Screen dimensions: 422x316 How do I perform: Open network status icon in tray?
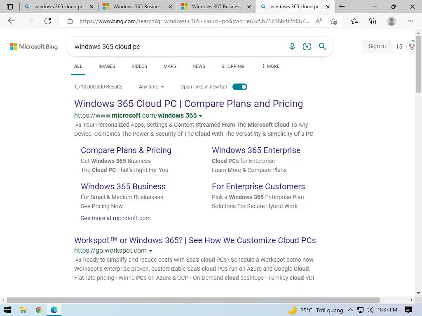(x=360, y=310)
